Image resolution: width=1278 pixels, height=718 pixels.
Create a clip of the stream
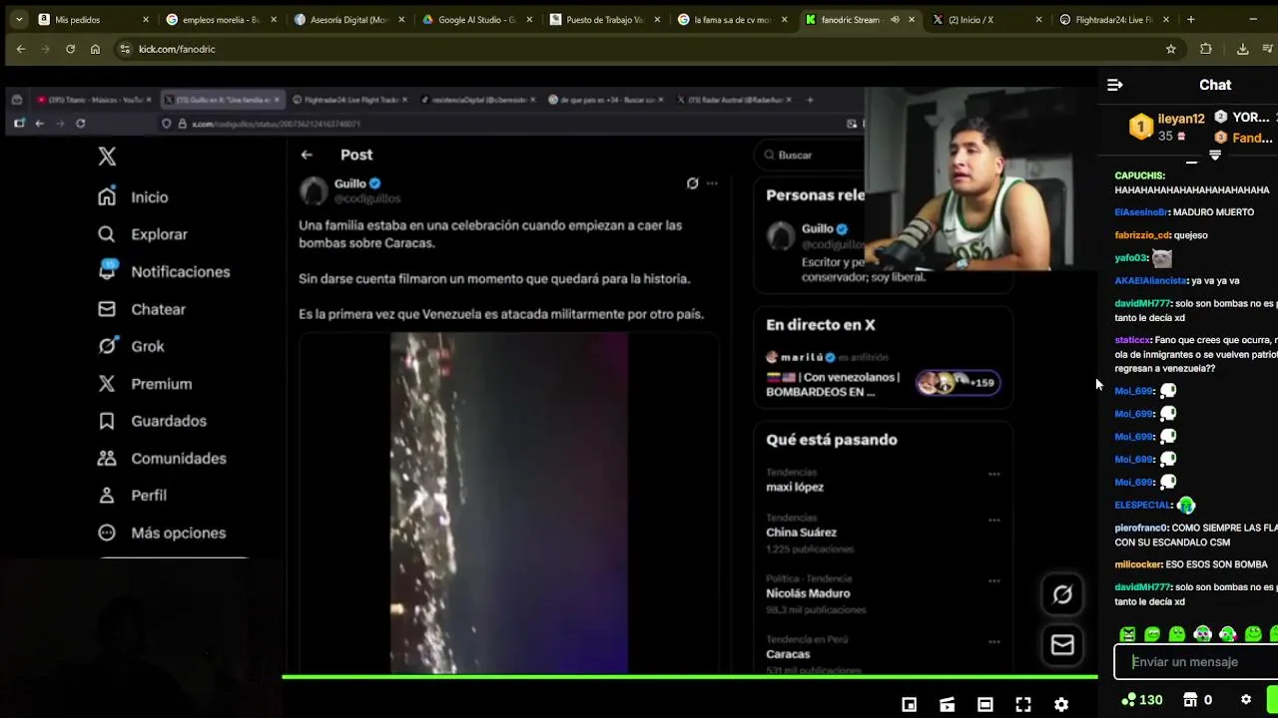tap(947, 704)
